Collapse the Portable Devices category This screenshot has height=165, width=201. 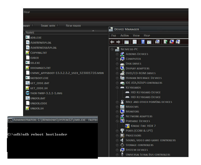click(x=117, y=121)
